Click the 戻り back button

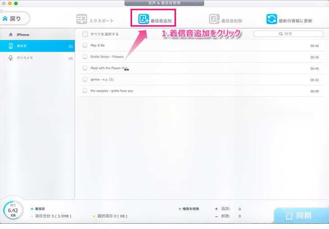coord(15,18)
